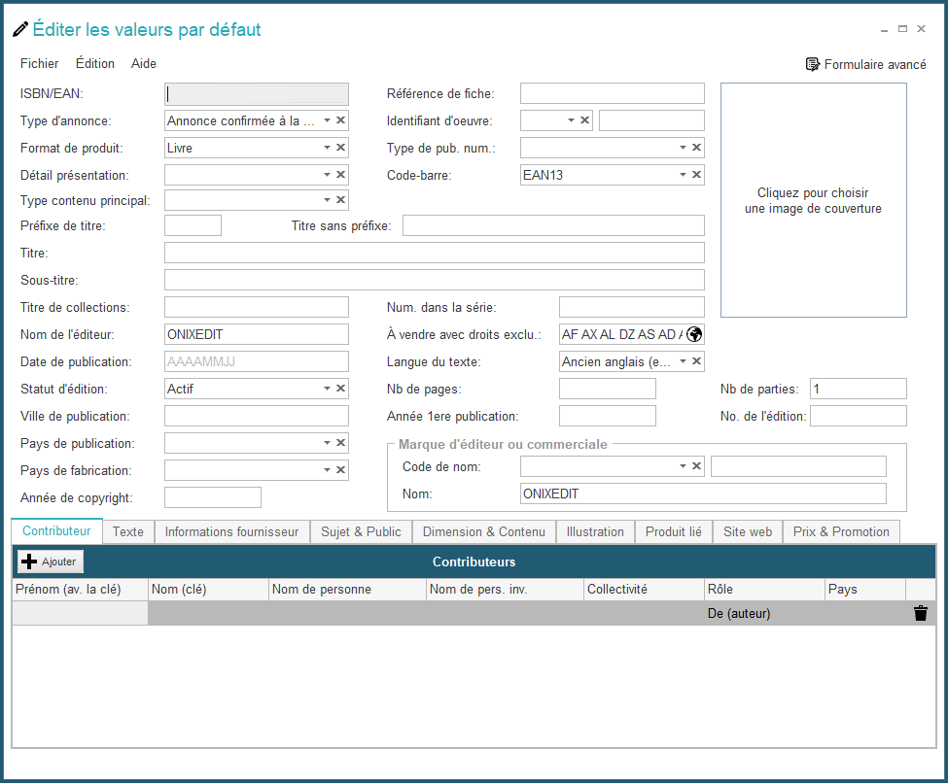Clear the Statut d'édition value

tap(341, 389)
